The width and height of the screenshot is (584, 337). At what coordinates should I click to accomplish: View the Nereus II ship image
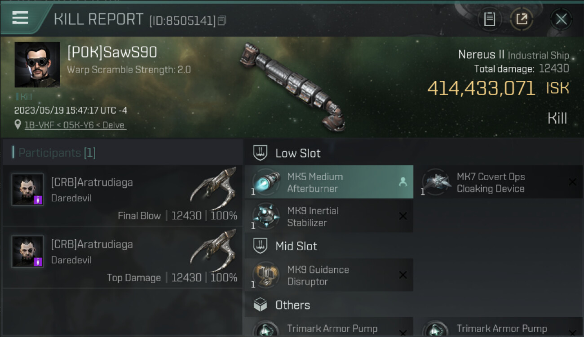pos(292,85)
